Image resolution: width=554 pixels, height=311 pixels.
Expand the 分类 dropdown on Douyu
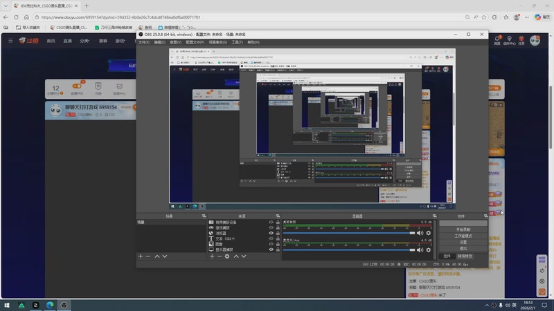[x=84, y=41]
